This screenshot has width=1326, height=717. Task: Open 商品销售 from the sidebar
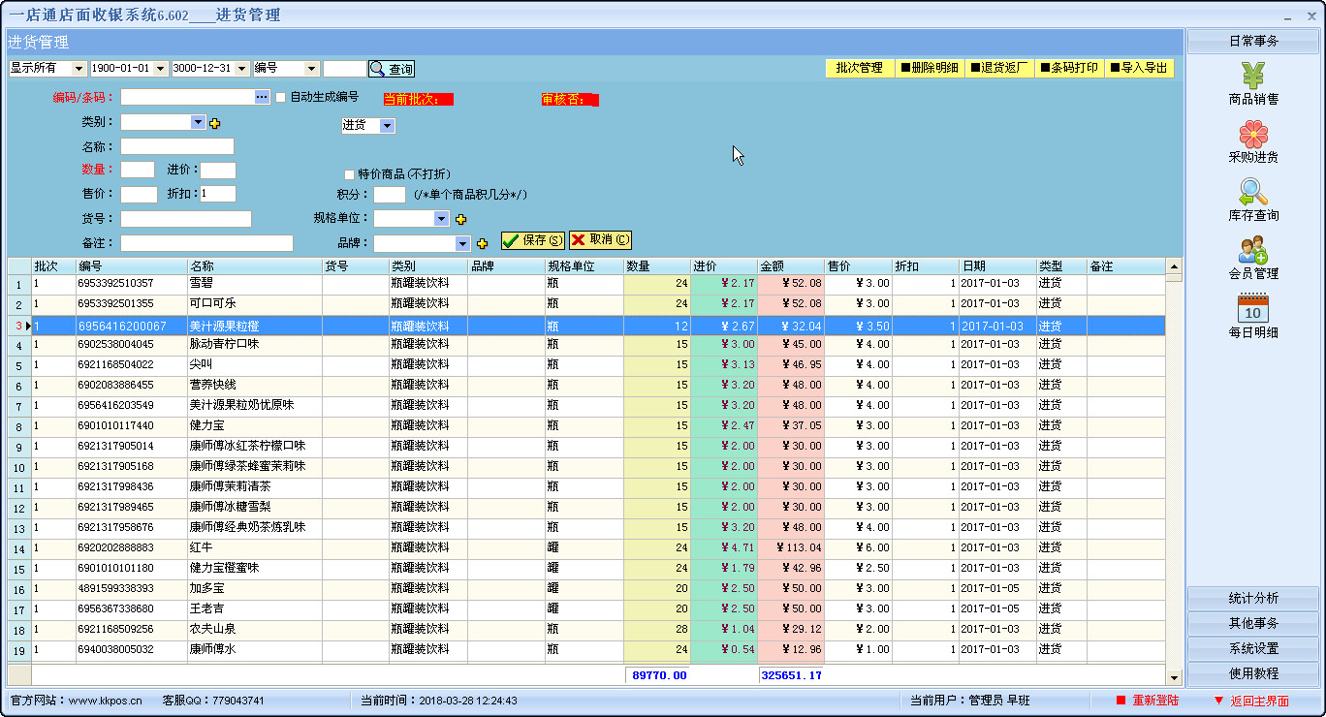click(1253, 77)
